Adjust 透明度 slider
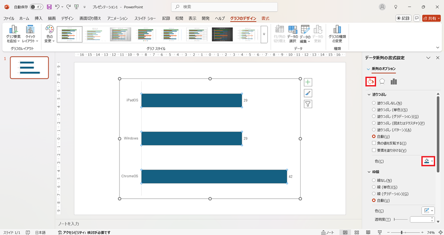This screenshot has height=235, width=444. click(x=400, y=219)
